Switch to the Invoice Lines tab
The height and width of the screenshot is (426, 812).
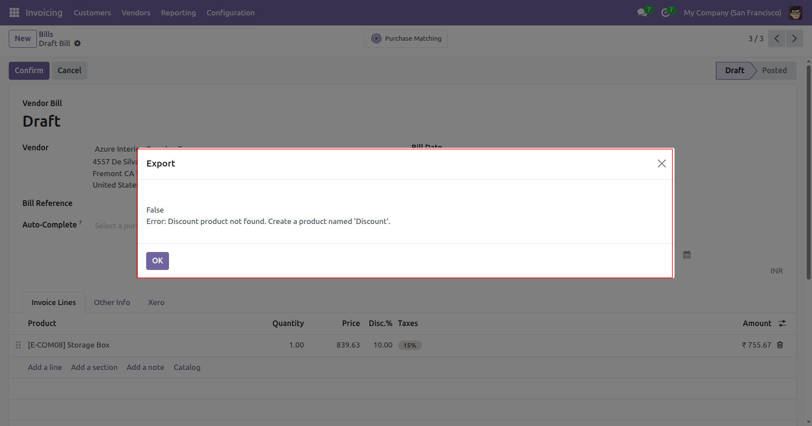click(54, 302)
